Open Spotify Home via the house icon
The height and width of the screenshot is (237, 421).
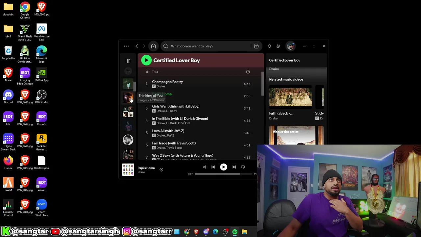(153, 46)
